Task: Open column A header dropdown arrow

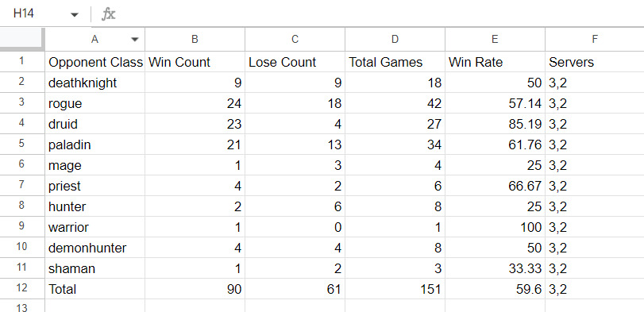Action: (135, 40)
